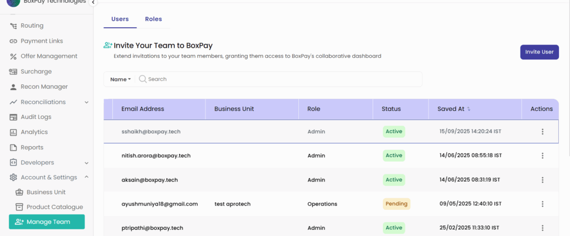Screen dimensions: 570x236
Task: Select the Recon Manager person icon
Action: click(13, 87)
